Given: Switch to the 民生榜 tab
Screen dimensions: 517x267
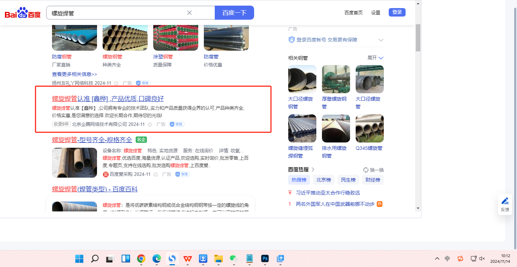Looking at the screenshot, I should coord(348,180).
